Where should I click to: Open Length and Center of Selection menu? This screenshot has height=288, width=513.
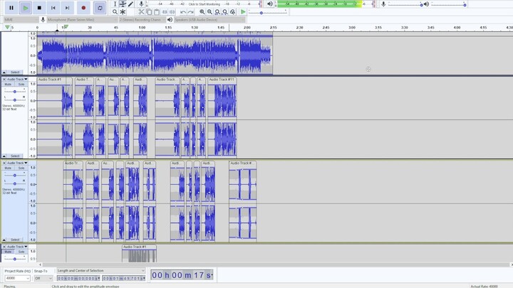(100, 271)
